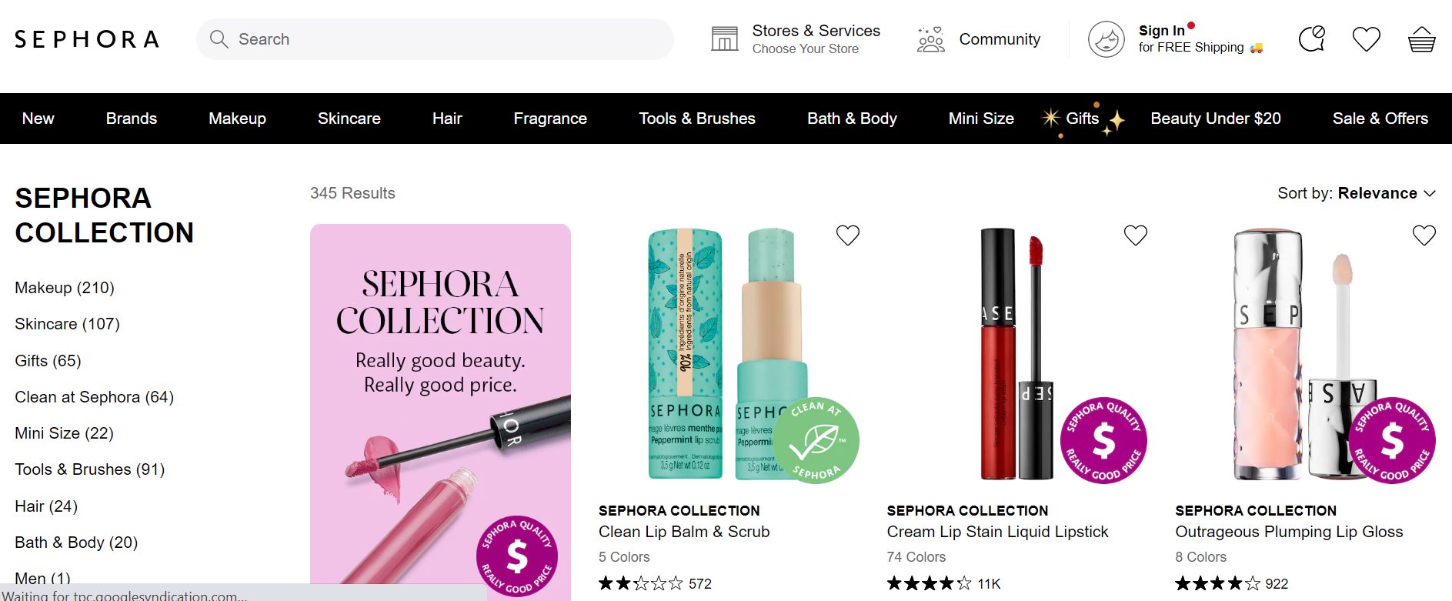Click the Sephora Collection pink promo banner

(x=440, y=408)
